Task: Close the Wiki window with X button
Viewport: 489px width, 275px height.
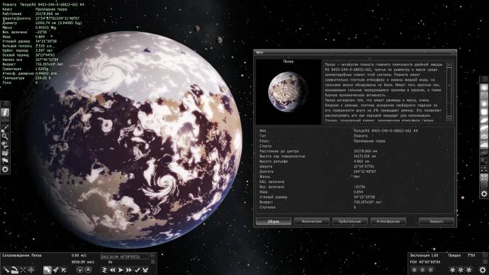Action: coord(453,52)
